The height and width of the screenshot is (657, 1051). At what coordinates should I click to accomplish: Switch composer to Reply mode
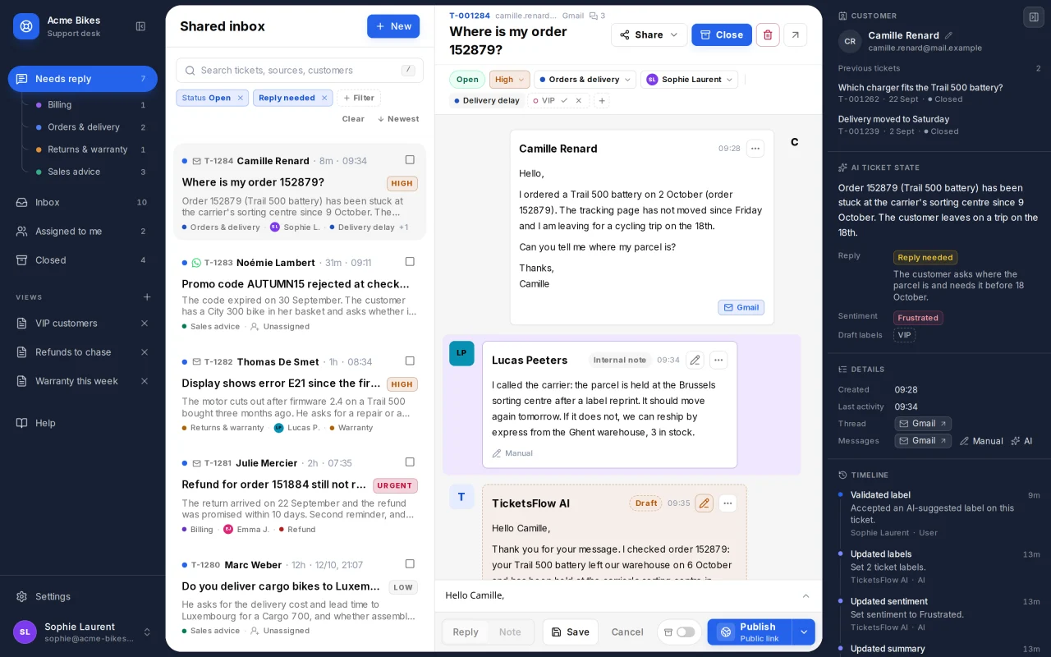(x=466, y=632)
